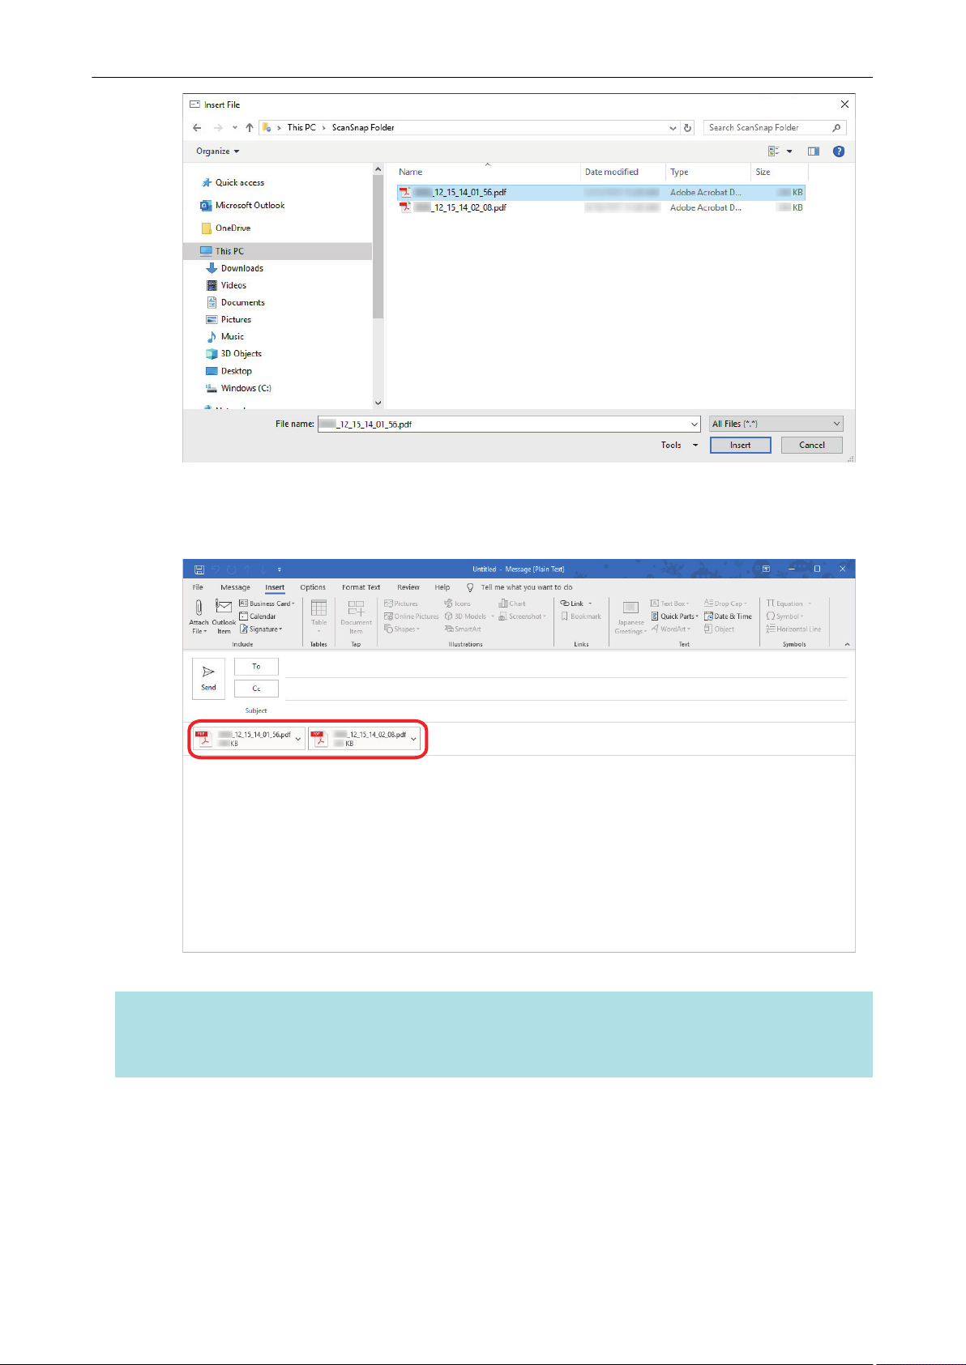Open dropdown on 02_08.pdf attachment
This screenshot has height=1365, width=966.
coord(413,739)
